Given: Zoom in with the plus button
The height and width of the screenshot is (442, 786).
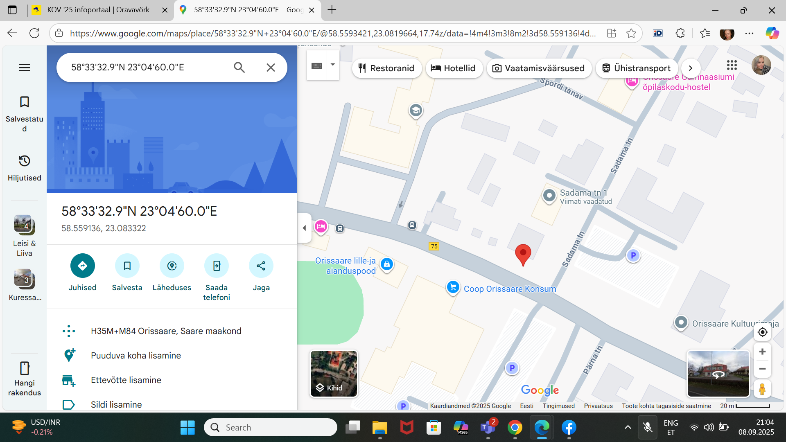Looking at the screenshot, I should tap(762, 352).
